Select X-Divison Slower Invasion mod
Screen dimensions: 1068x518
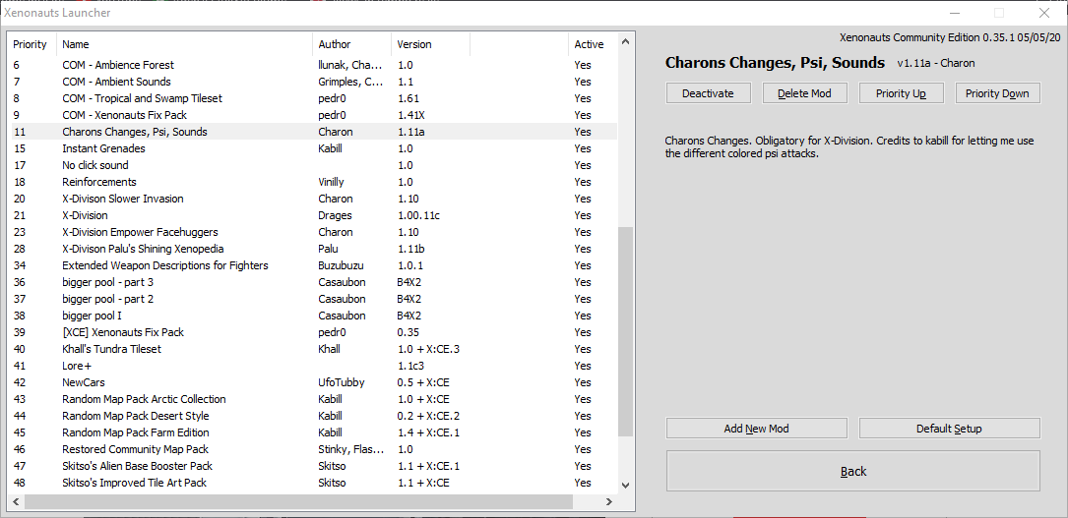click(313, 199)
